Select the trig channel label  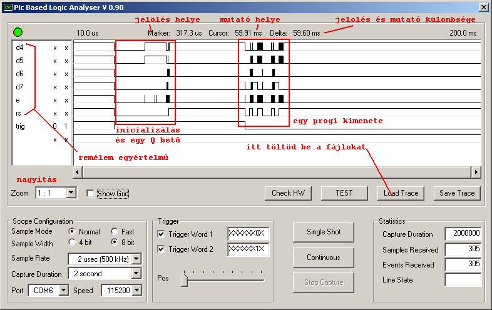point(20,126)
